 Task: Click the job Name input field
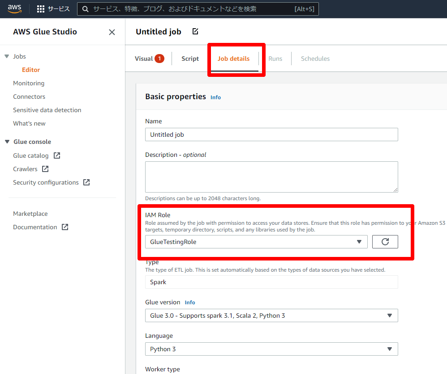pos(271,134)
